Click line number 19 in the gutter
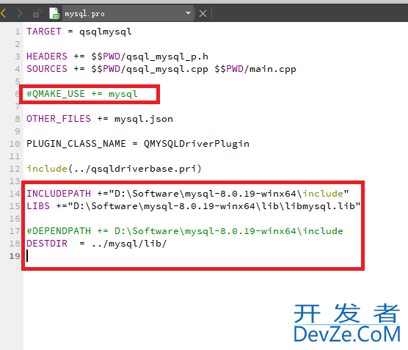 click(15, 256)
